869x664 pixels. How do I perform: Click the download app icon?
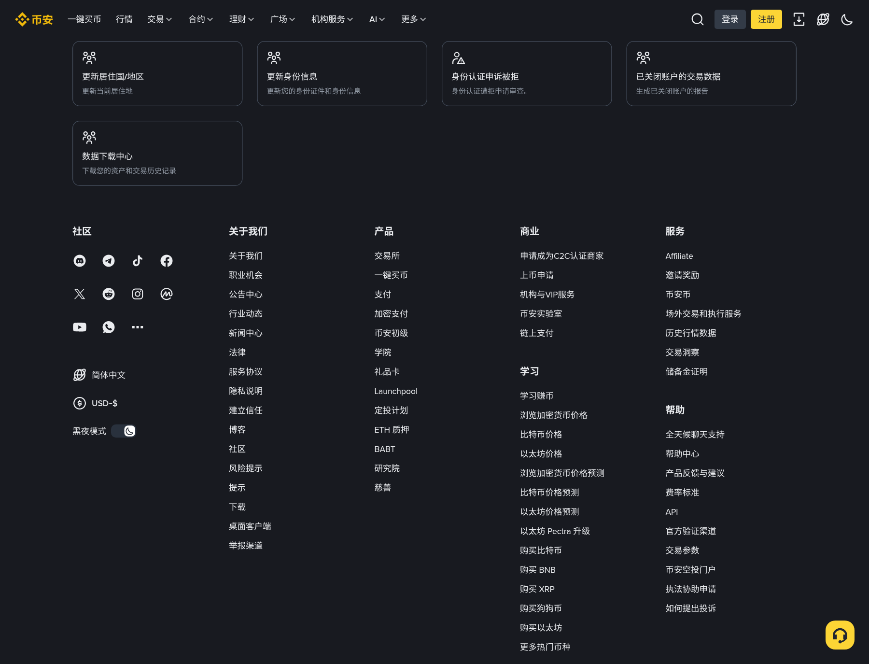799,19
